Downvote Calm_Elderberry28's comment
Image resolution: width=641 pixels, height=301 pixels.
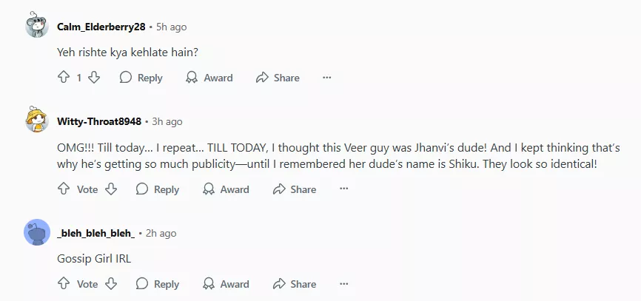[94, 78]
